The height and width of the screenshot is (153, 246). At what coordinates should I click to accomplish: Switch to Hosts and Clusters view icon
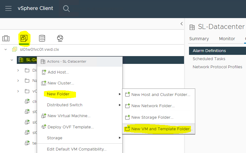pos(6,38)
